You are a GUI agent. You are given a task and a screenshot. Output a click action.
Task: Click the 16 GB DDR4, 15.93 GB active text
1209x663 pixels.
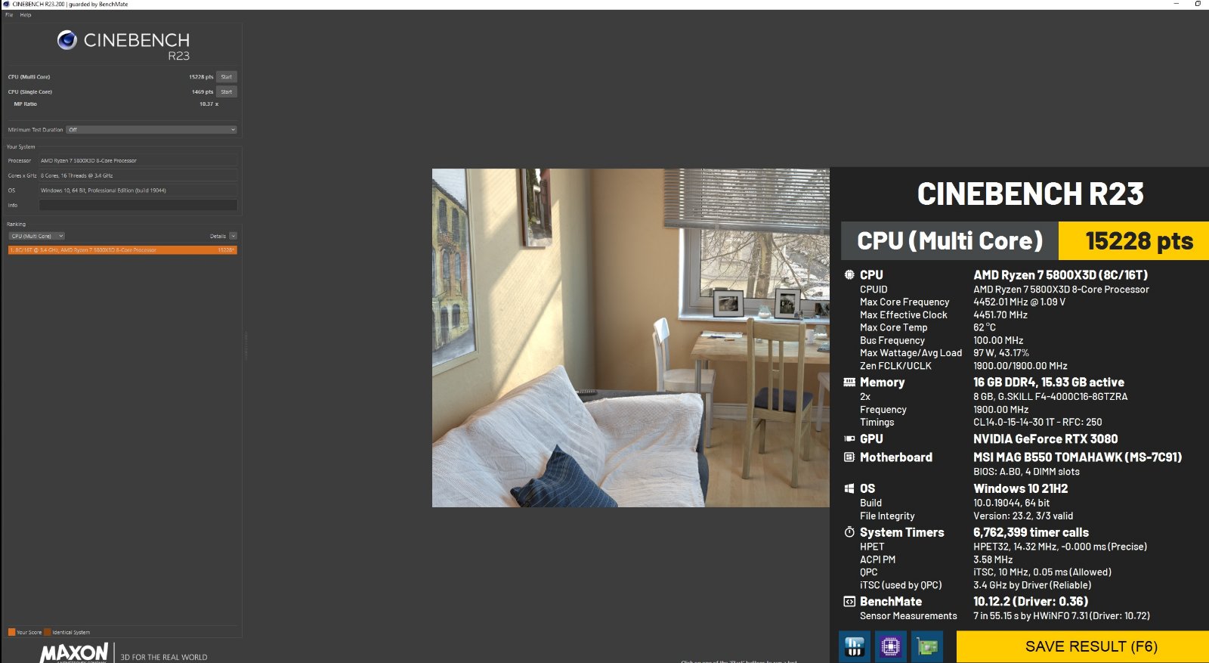(x=1049, y=383)
